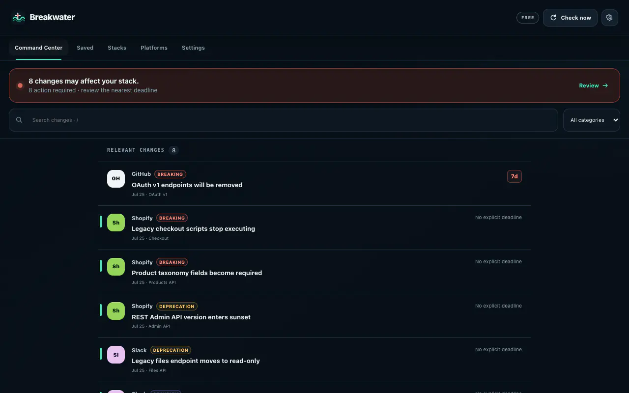Open the theme settings icon button
Viewport: 629px width, 393px height.
610,18
